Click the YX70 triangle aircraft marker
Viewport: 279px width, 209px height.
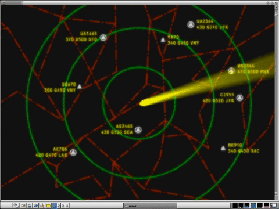[163, 40]
